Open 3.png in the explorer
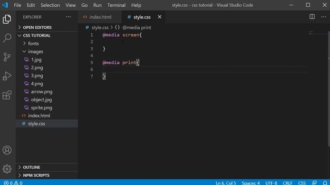 (47, 76)
